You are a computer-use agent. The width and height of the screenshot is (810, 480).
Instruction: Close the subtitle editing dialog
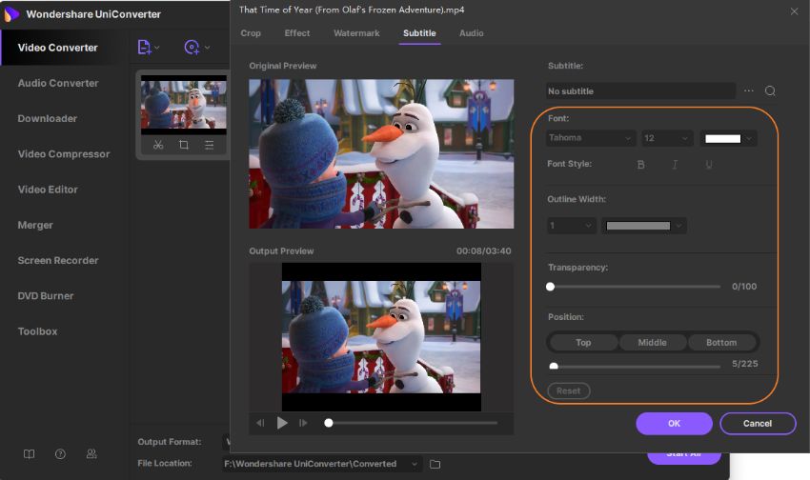794,11
